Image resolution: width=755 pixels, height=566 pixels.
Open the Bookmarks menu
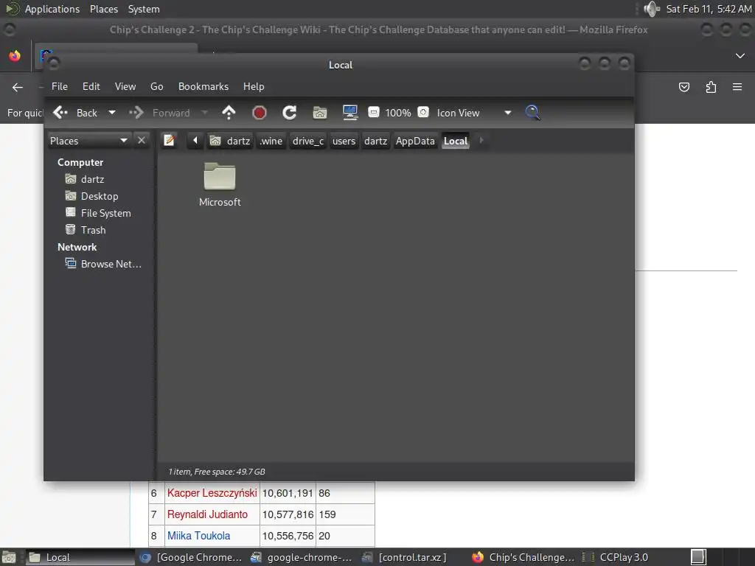pos(203,87)
